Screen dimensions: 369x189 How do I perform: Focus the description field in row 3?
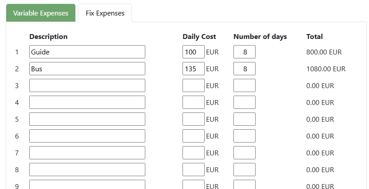87,85
